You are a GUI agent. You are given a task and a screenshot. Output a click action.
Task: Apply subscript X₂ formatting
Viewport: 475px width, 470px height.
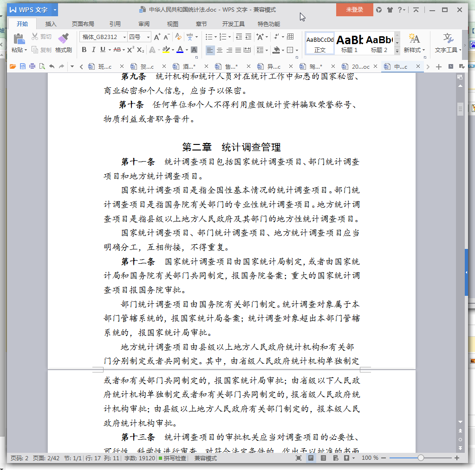click(x=140, y=50)
